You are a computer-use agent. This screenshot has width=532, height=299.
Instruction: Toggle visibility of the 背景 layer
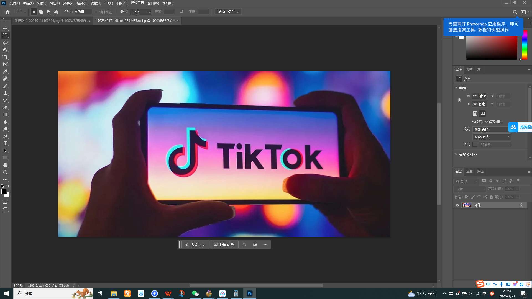pos(457,205)
